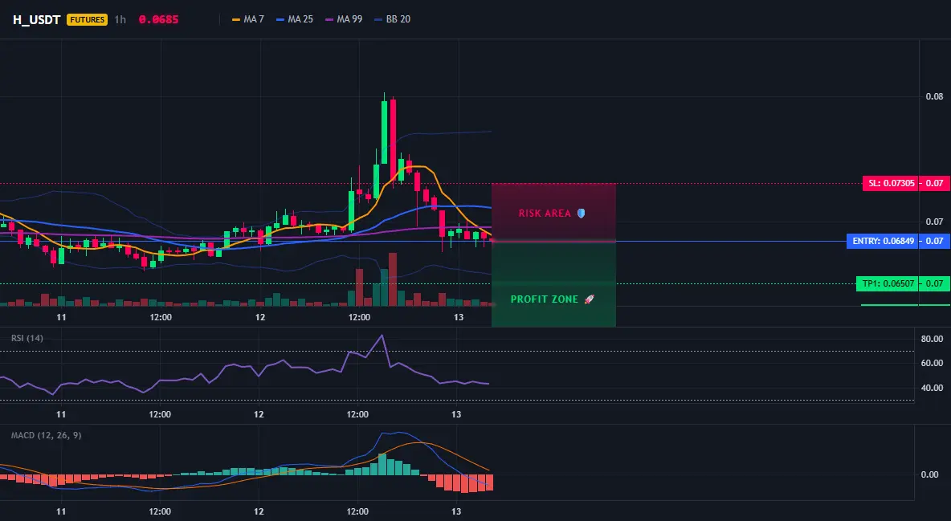Click the PROFIT ZONE text
This screenshot has width=951, height=521.
tap(544, 299)
